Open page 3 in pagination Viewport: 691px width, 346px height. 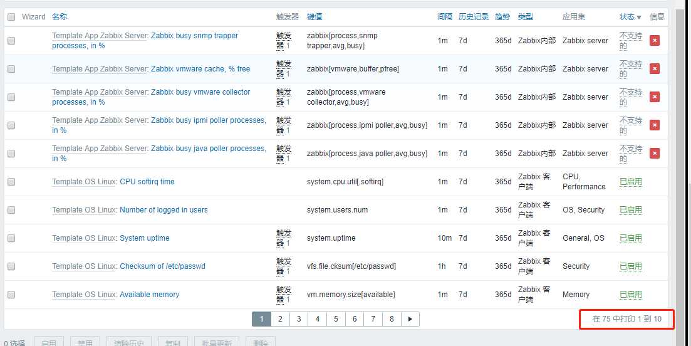pyautogui.click(x=299, y=319)
